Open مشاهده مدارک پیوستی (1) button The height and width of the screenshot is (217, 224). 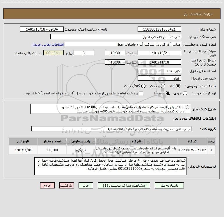click(124, 186)
